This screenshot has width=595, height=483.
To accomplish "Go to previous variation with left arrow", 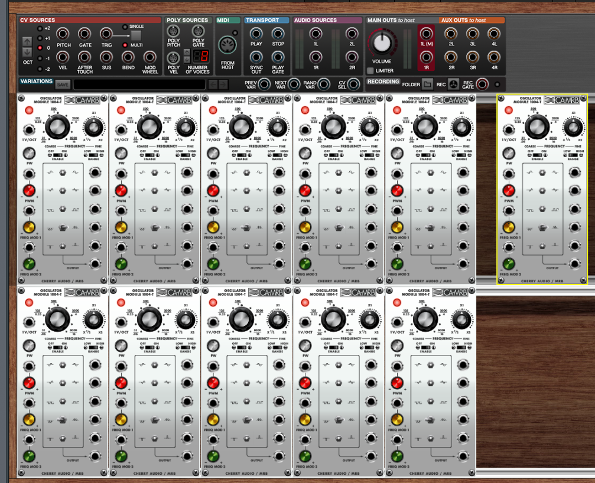I will pos(213,84).
